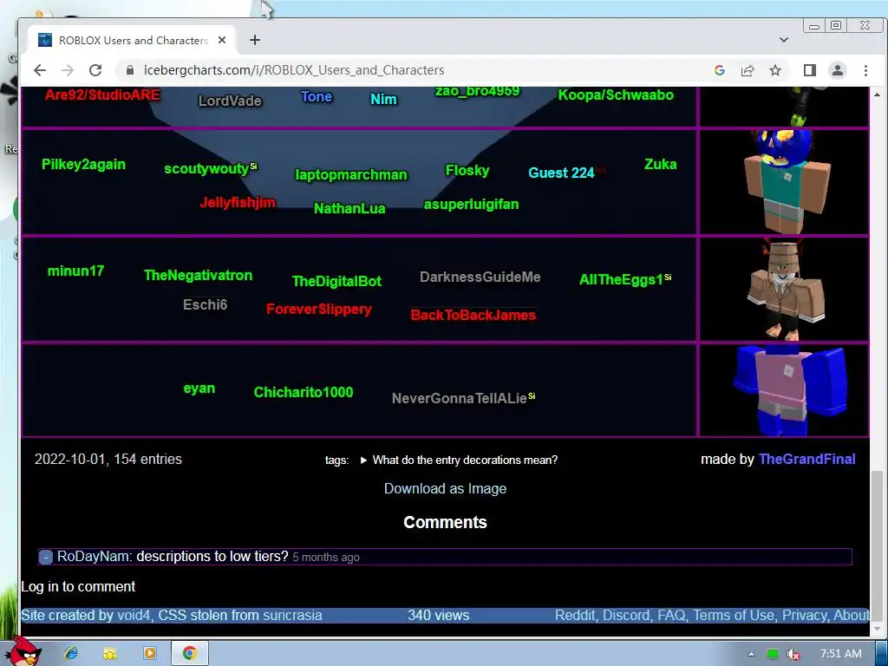Viewport: 888px width, 666px height.
Task: Open the Google icon in address bar
Action: point(720,70)
